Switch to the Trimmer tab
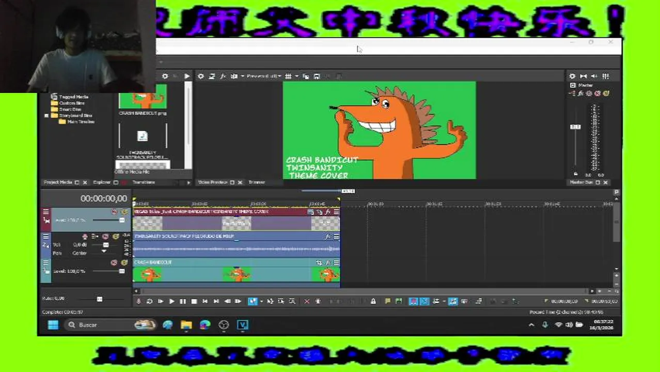The image size is (660, 372). coord(257,182)
